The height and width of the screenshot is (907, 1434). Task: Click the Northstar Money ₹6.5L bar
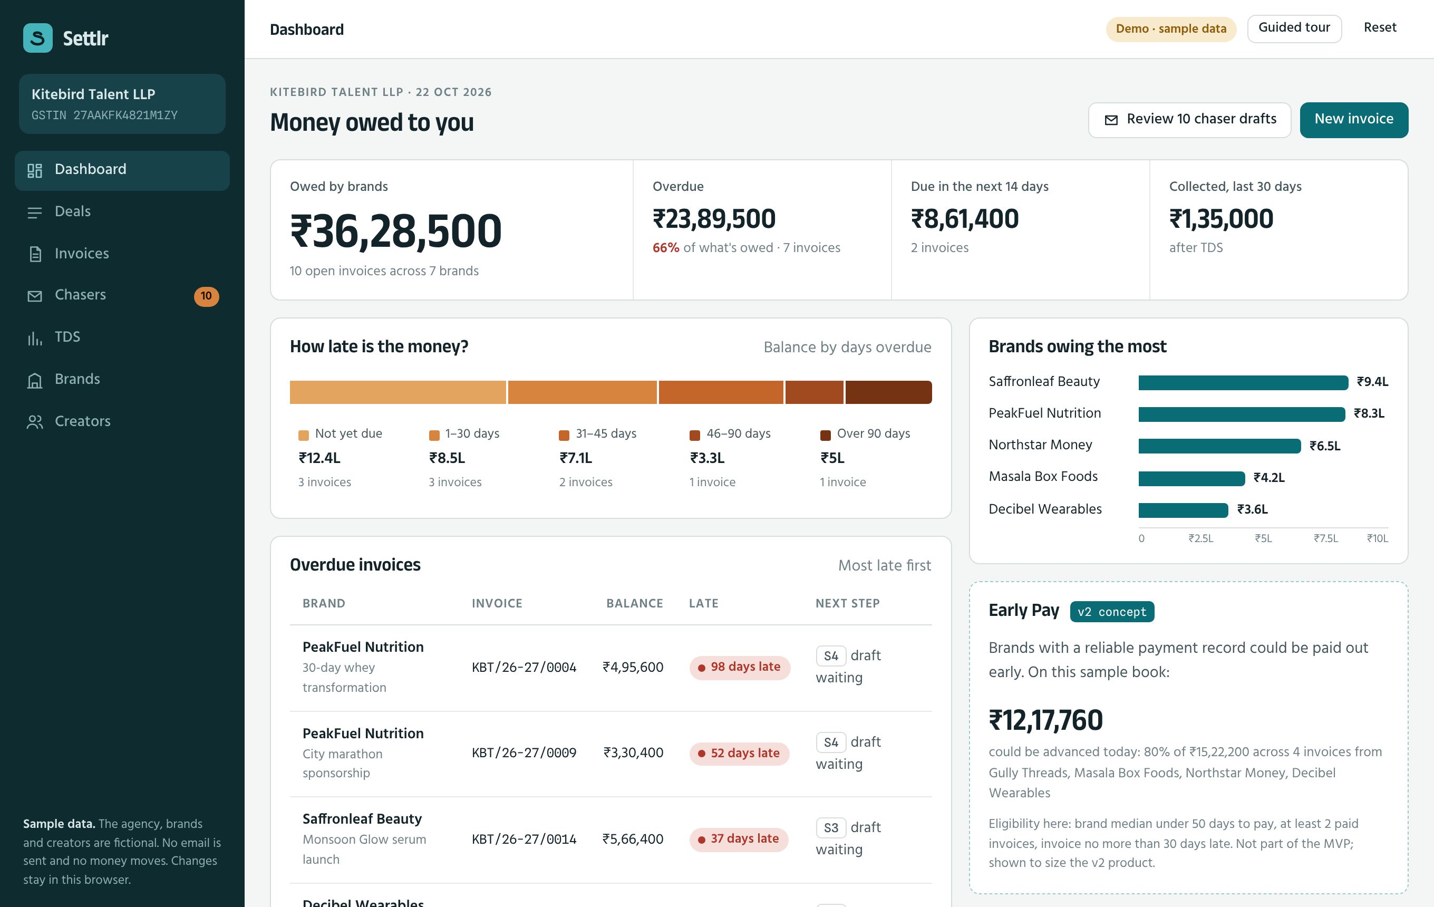1219,446
